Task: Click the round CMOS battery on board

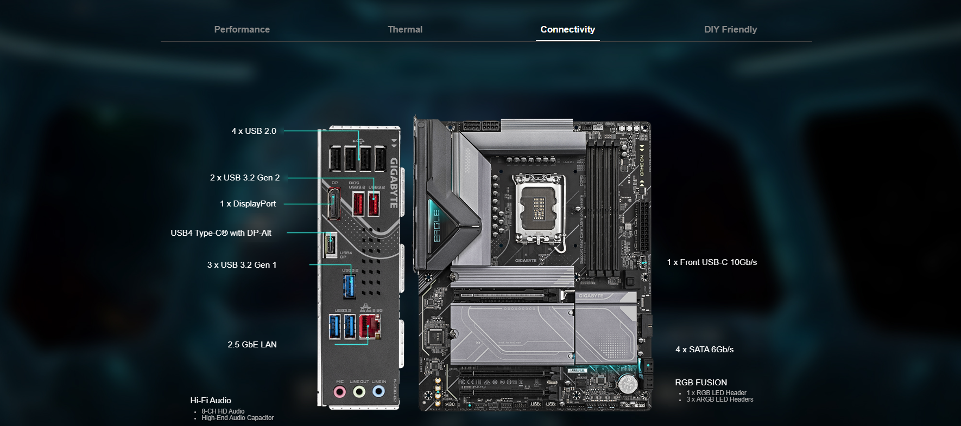Action: point(628,384)
